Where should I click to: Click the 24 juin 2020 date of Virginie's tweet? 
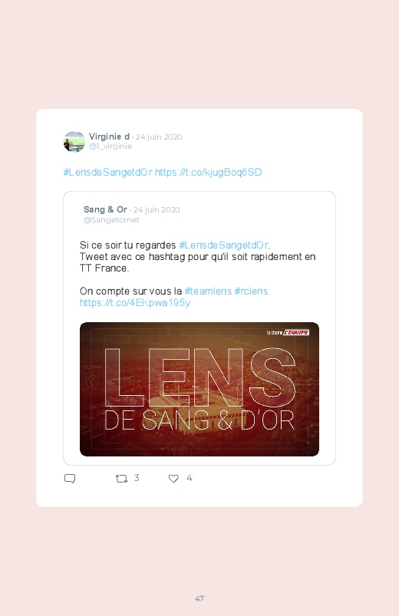click(159, 137)
